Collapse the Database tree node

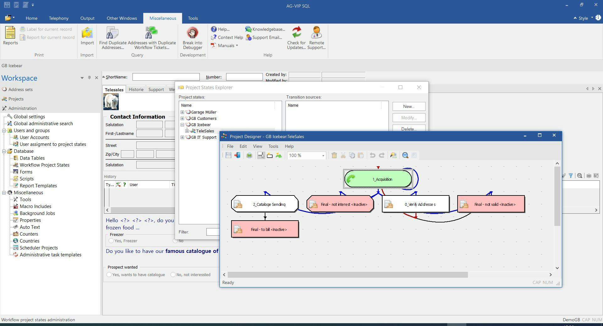pos(4,151)
